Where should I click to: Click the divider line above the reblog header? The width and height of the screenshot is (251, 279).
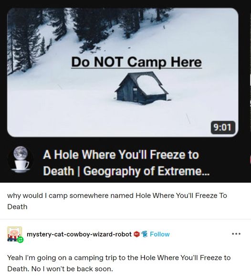click(125, 219)
